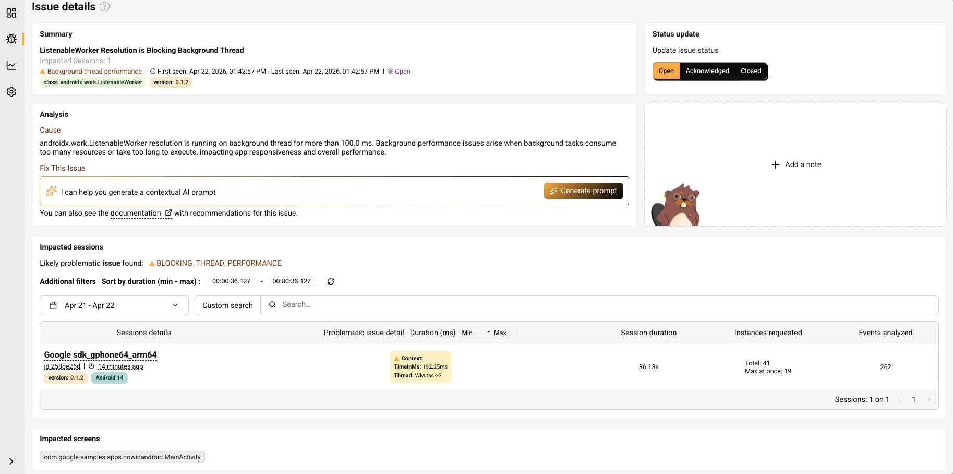Image resolution: width=953 pixels, height=474 pixels.
Task: Select page 1 in sessions pagination
Action: (914, 400)
